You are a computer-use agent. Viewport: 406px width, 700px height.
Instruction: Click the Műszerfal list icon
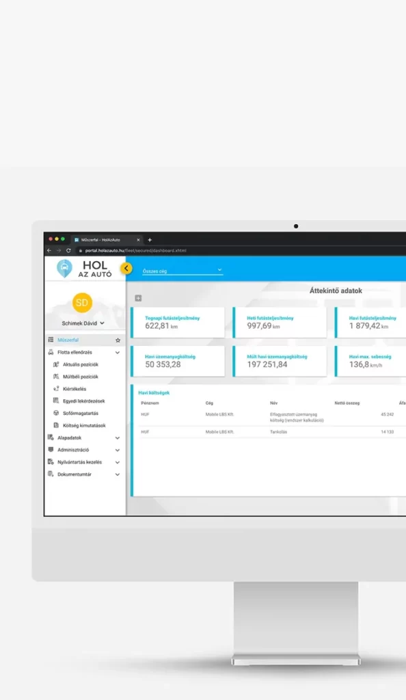tap(51, 340)
